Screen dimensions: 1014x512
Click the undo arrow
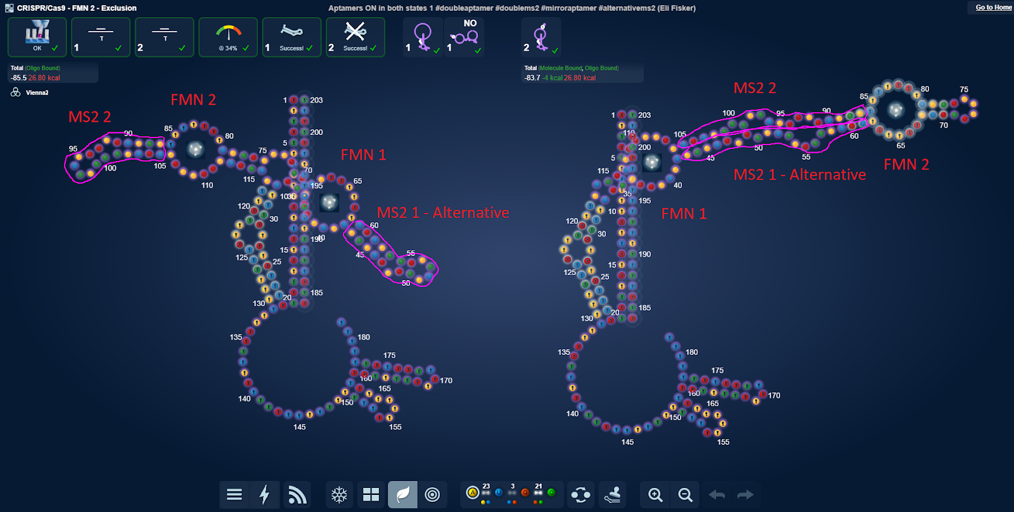(x=717, y=495)
